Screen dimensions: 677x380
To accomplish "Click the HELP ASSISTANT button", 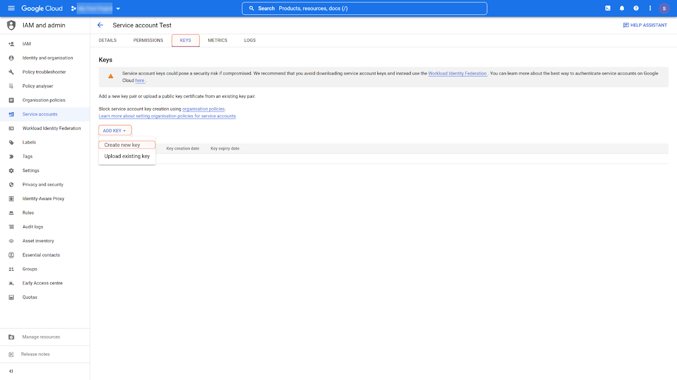I will pos(645,25).
